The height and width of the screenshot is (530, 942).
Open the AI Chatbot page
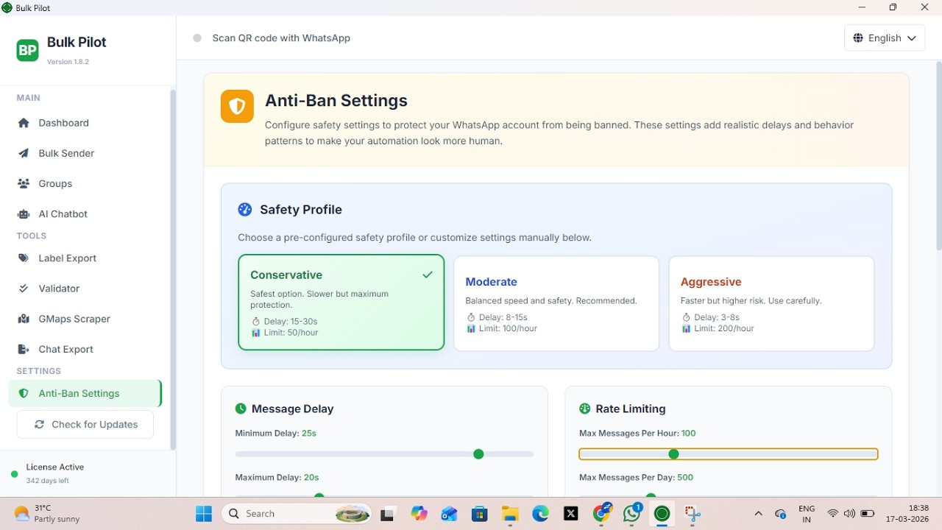point(85,214)
